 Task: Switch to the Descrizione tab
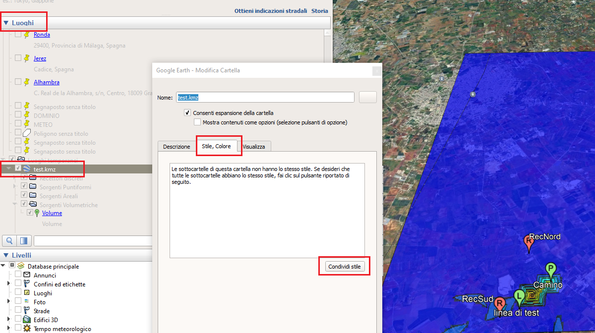pyautogui.click(x=177, y=147)
